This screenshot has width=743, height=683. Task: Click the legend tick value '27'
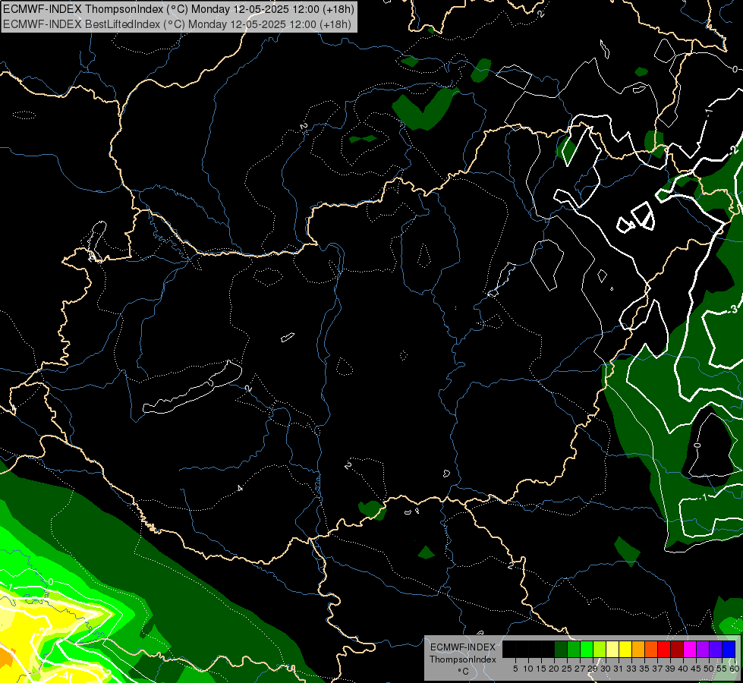[x=580, y=669]
